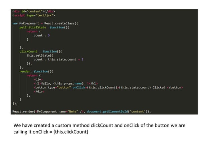
Task: Click the button onClick code line
Action: (108, 87)
